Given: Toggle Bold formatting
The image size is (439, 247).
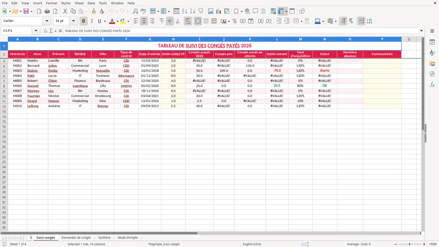Looking at the screenshot, I should [x=83, y=21].
